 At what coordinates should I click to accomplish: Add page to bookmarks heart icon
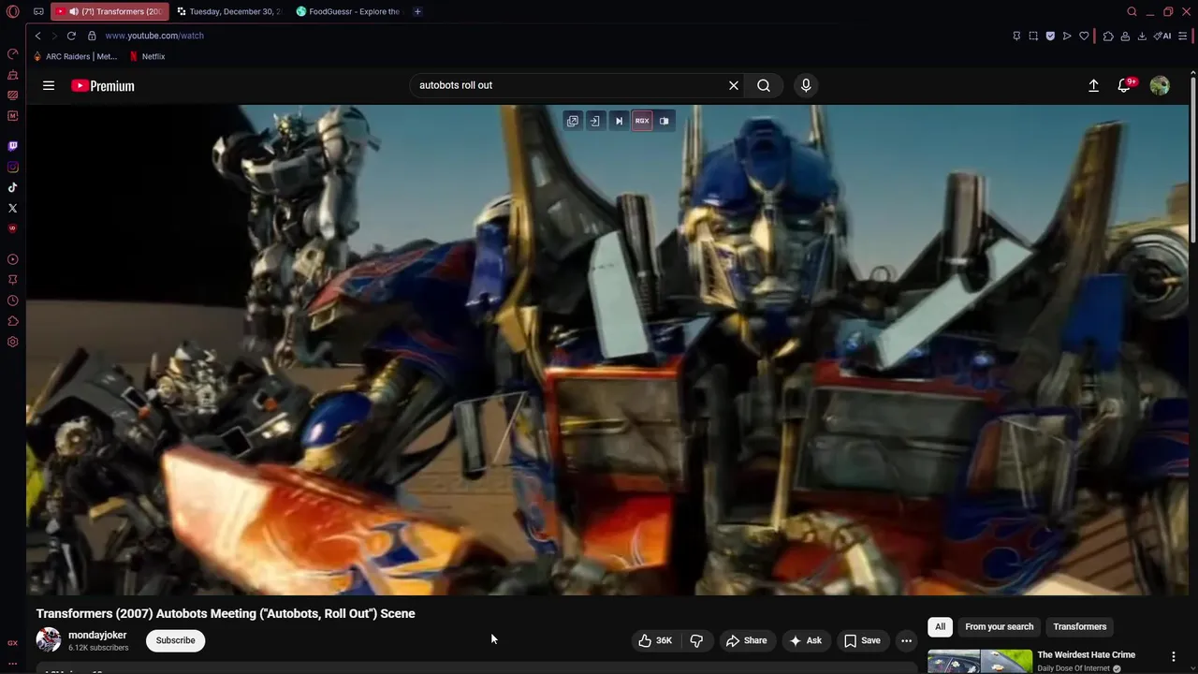[x=1084, y=36]
